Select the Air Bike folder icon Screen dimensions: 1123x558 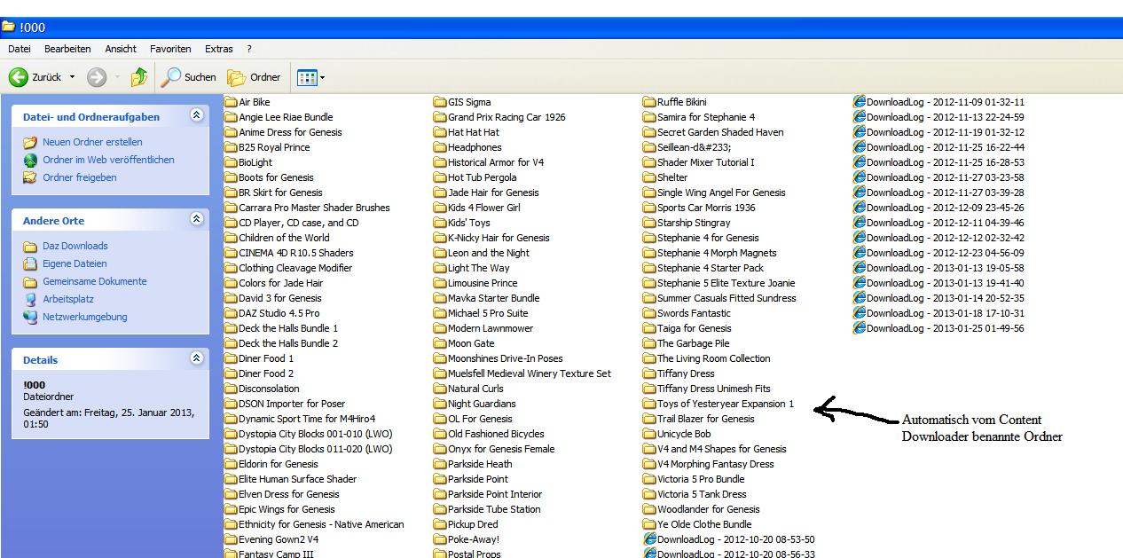[231, 102]
